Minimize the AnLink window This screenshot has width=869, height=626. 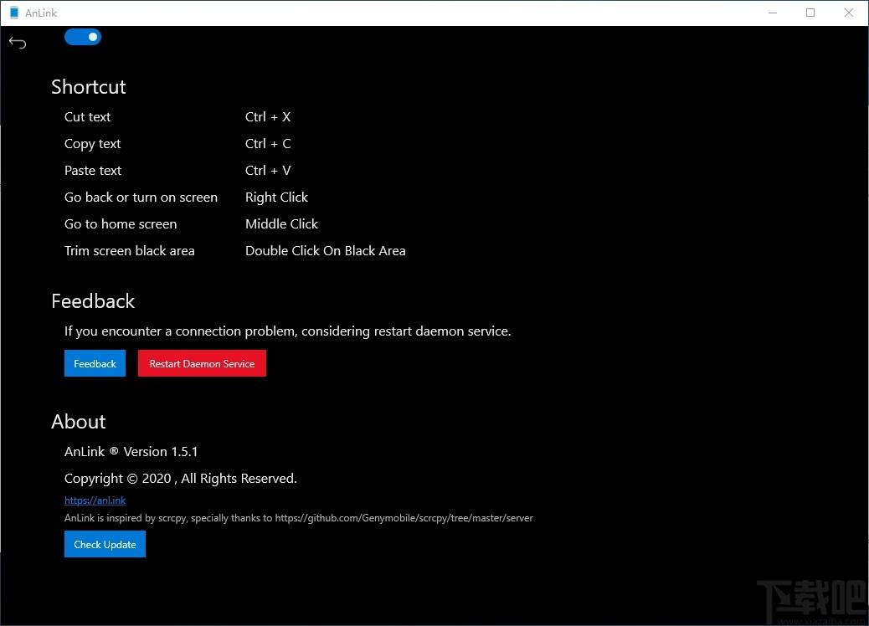[x=773, y=13]
